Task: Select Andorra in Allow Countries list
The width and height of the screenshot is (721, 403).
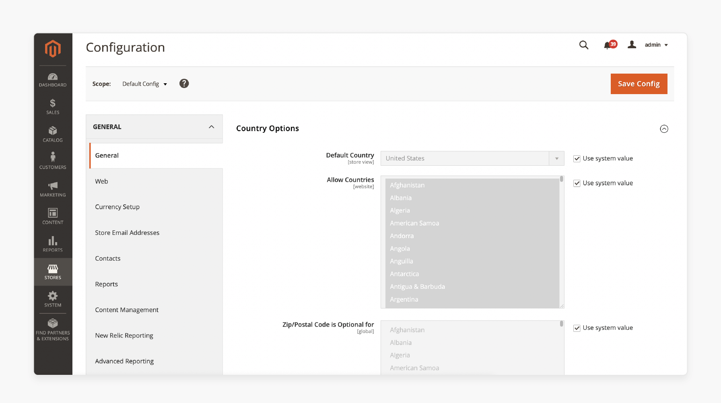Action: point(472,236)
